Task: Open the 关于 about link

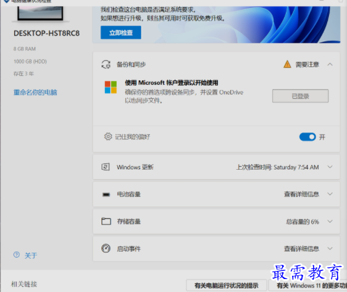Action: click(x=31, y=256)
